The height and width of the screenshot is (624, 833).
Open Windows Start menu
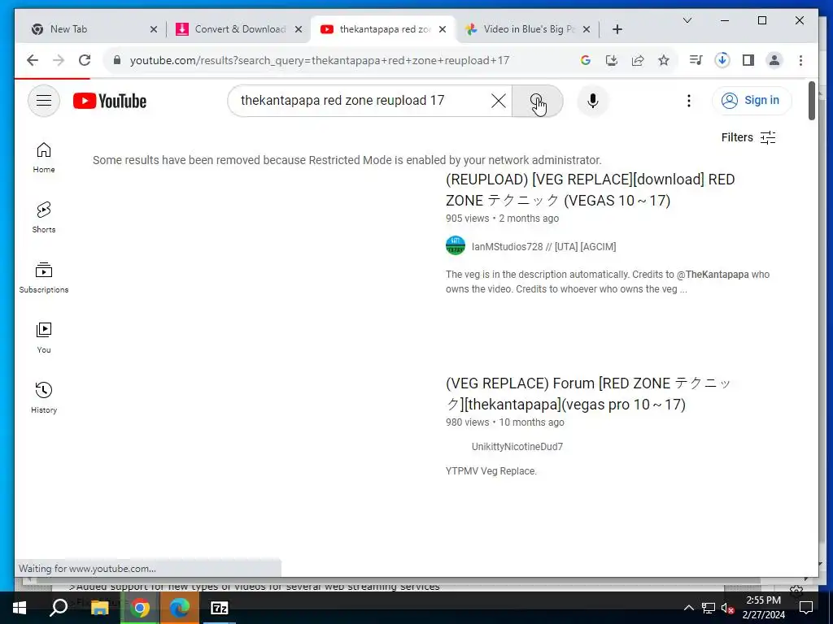[20, 608]
